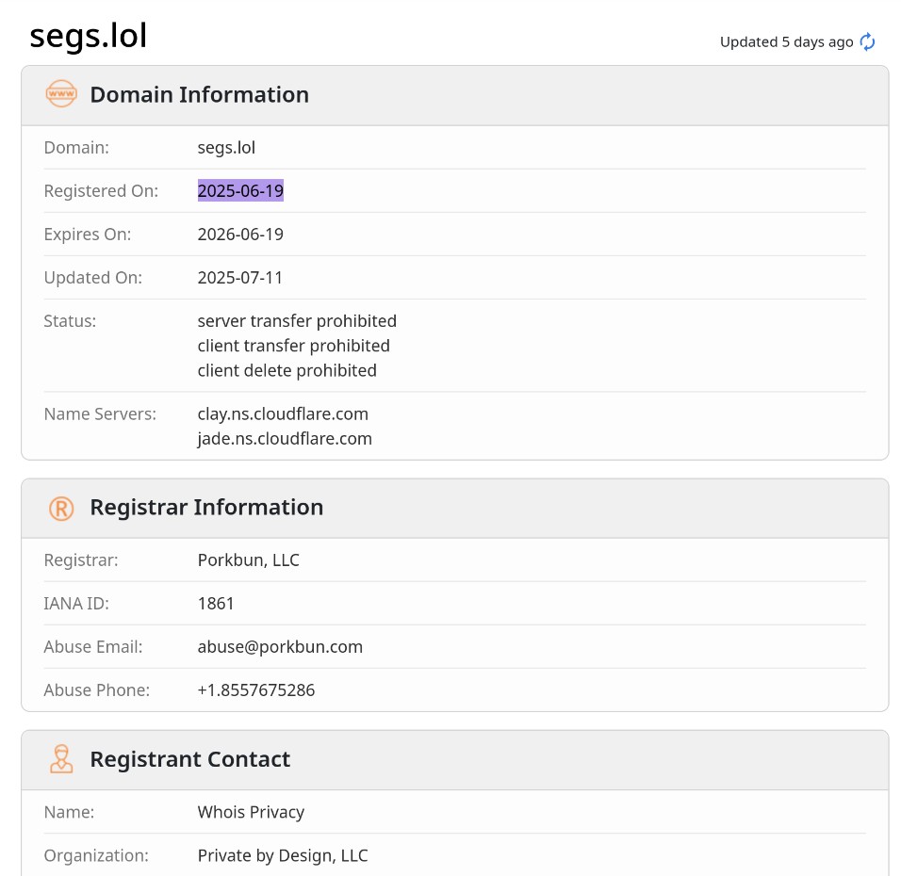The image size is (901, 876).
Task: Click the Updated On date 2025-07-11
Action: tap(240, 278)
